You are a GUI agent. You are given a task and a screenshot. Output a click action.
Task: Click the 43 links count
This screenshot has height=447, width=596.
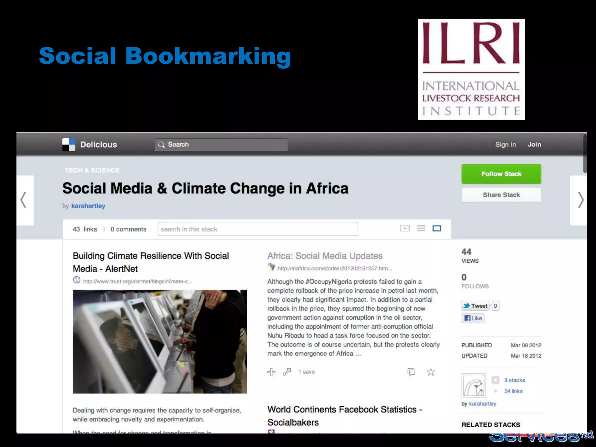tap(85, 229)
